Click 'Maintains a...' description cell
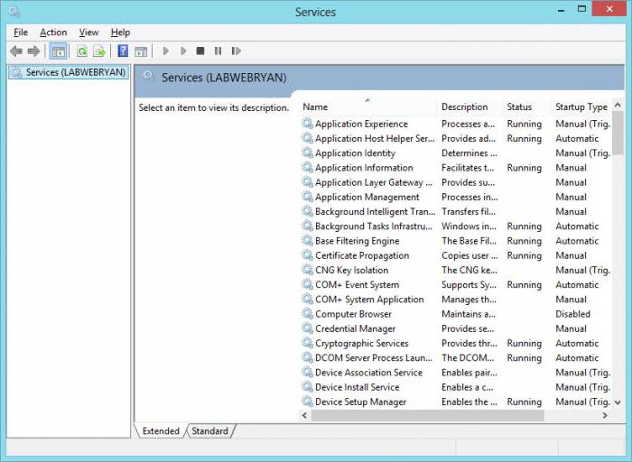Viewport: 632px width, 462px height. point(469,314)
